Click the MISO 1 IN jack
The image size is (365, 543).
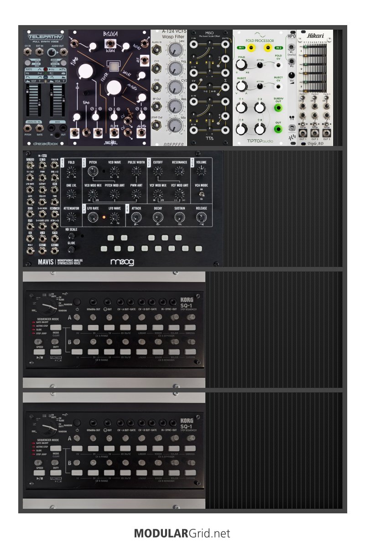[x=193, y=44]
